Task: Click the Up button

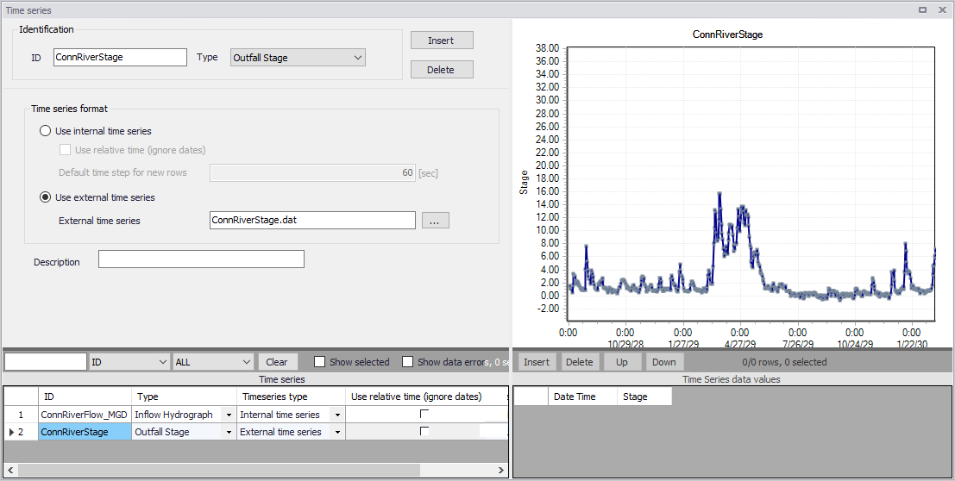Action: 622,362
